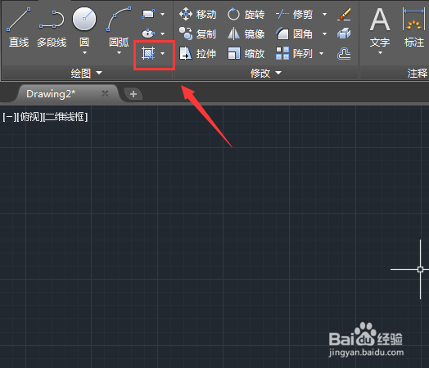The height and width of the screenshot is (368, 429).
Task: Select the Text (文字) tool
Action: (x=380, y=27)
